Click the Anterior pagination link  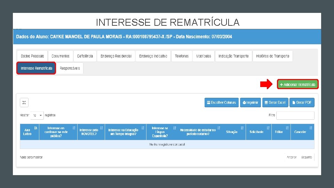click(x=292, y=157)
